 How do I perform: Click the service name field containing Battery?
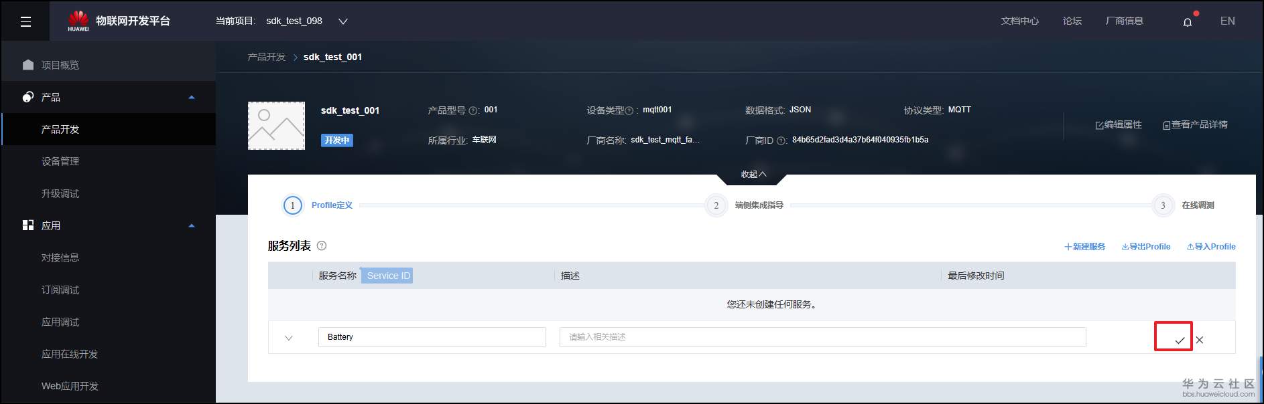coord(432,337)
